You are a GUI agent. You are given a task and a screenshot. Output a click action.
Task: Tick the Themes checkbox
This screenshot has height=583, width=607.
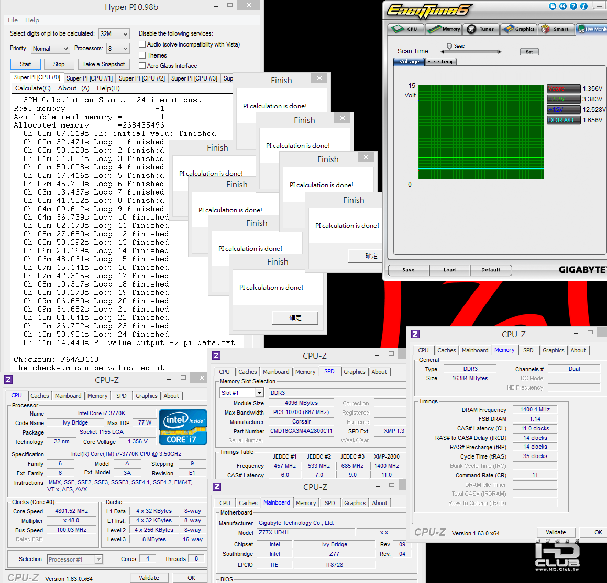click(x=142, y=55)
